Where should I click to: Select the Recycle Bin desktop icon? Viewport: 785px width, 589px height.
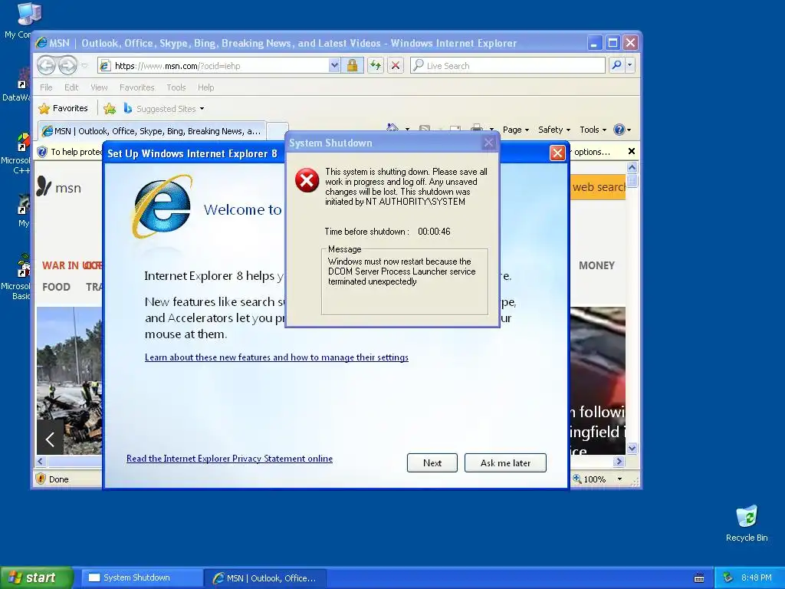point(747,524)
